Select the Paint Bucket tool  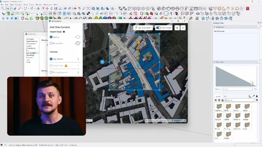pos(70,8)
